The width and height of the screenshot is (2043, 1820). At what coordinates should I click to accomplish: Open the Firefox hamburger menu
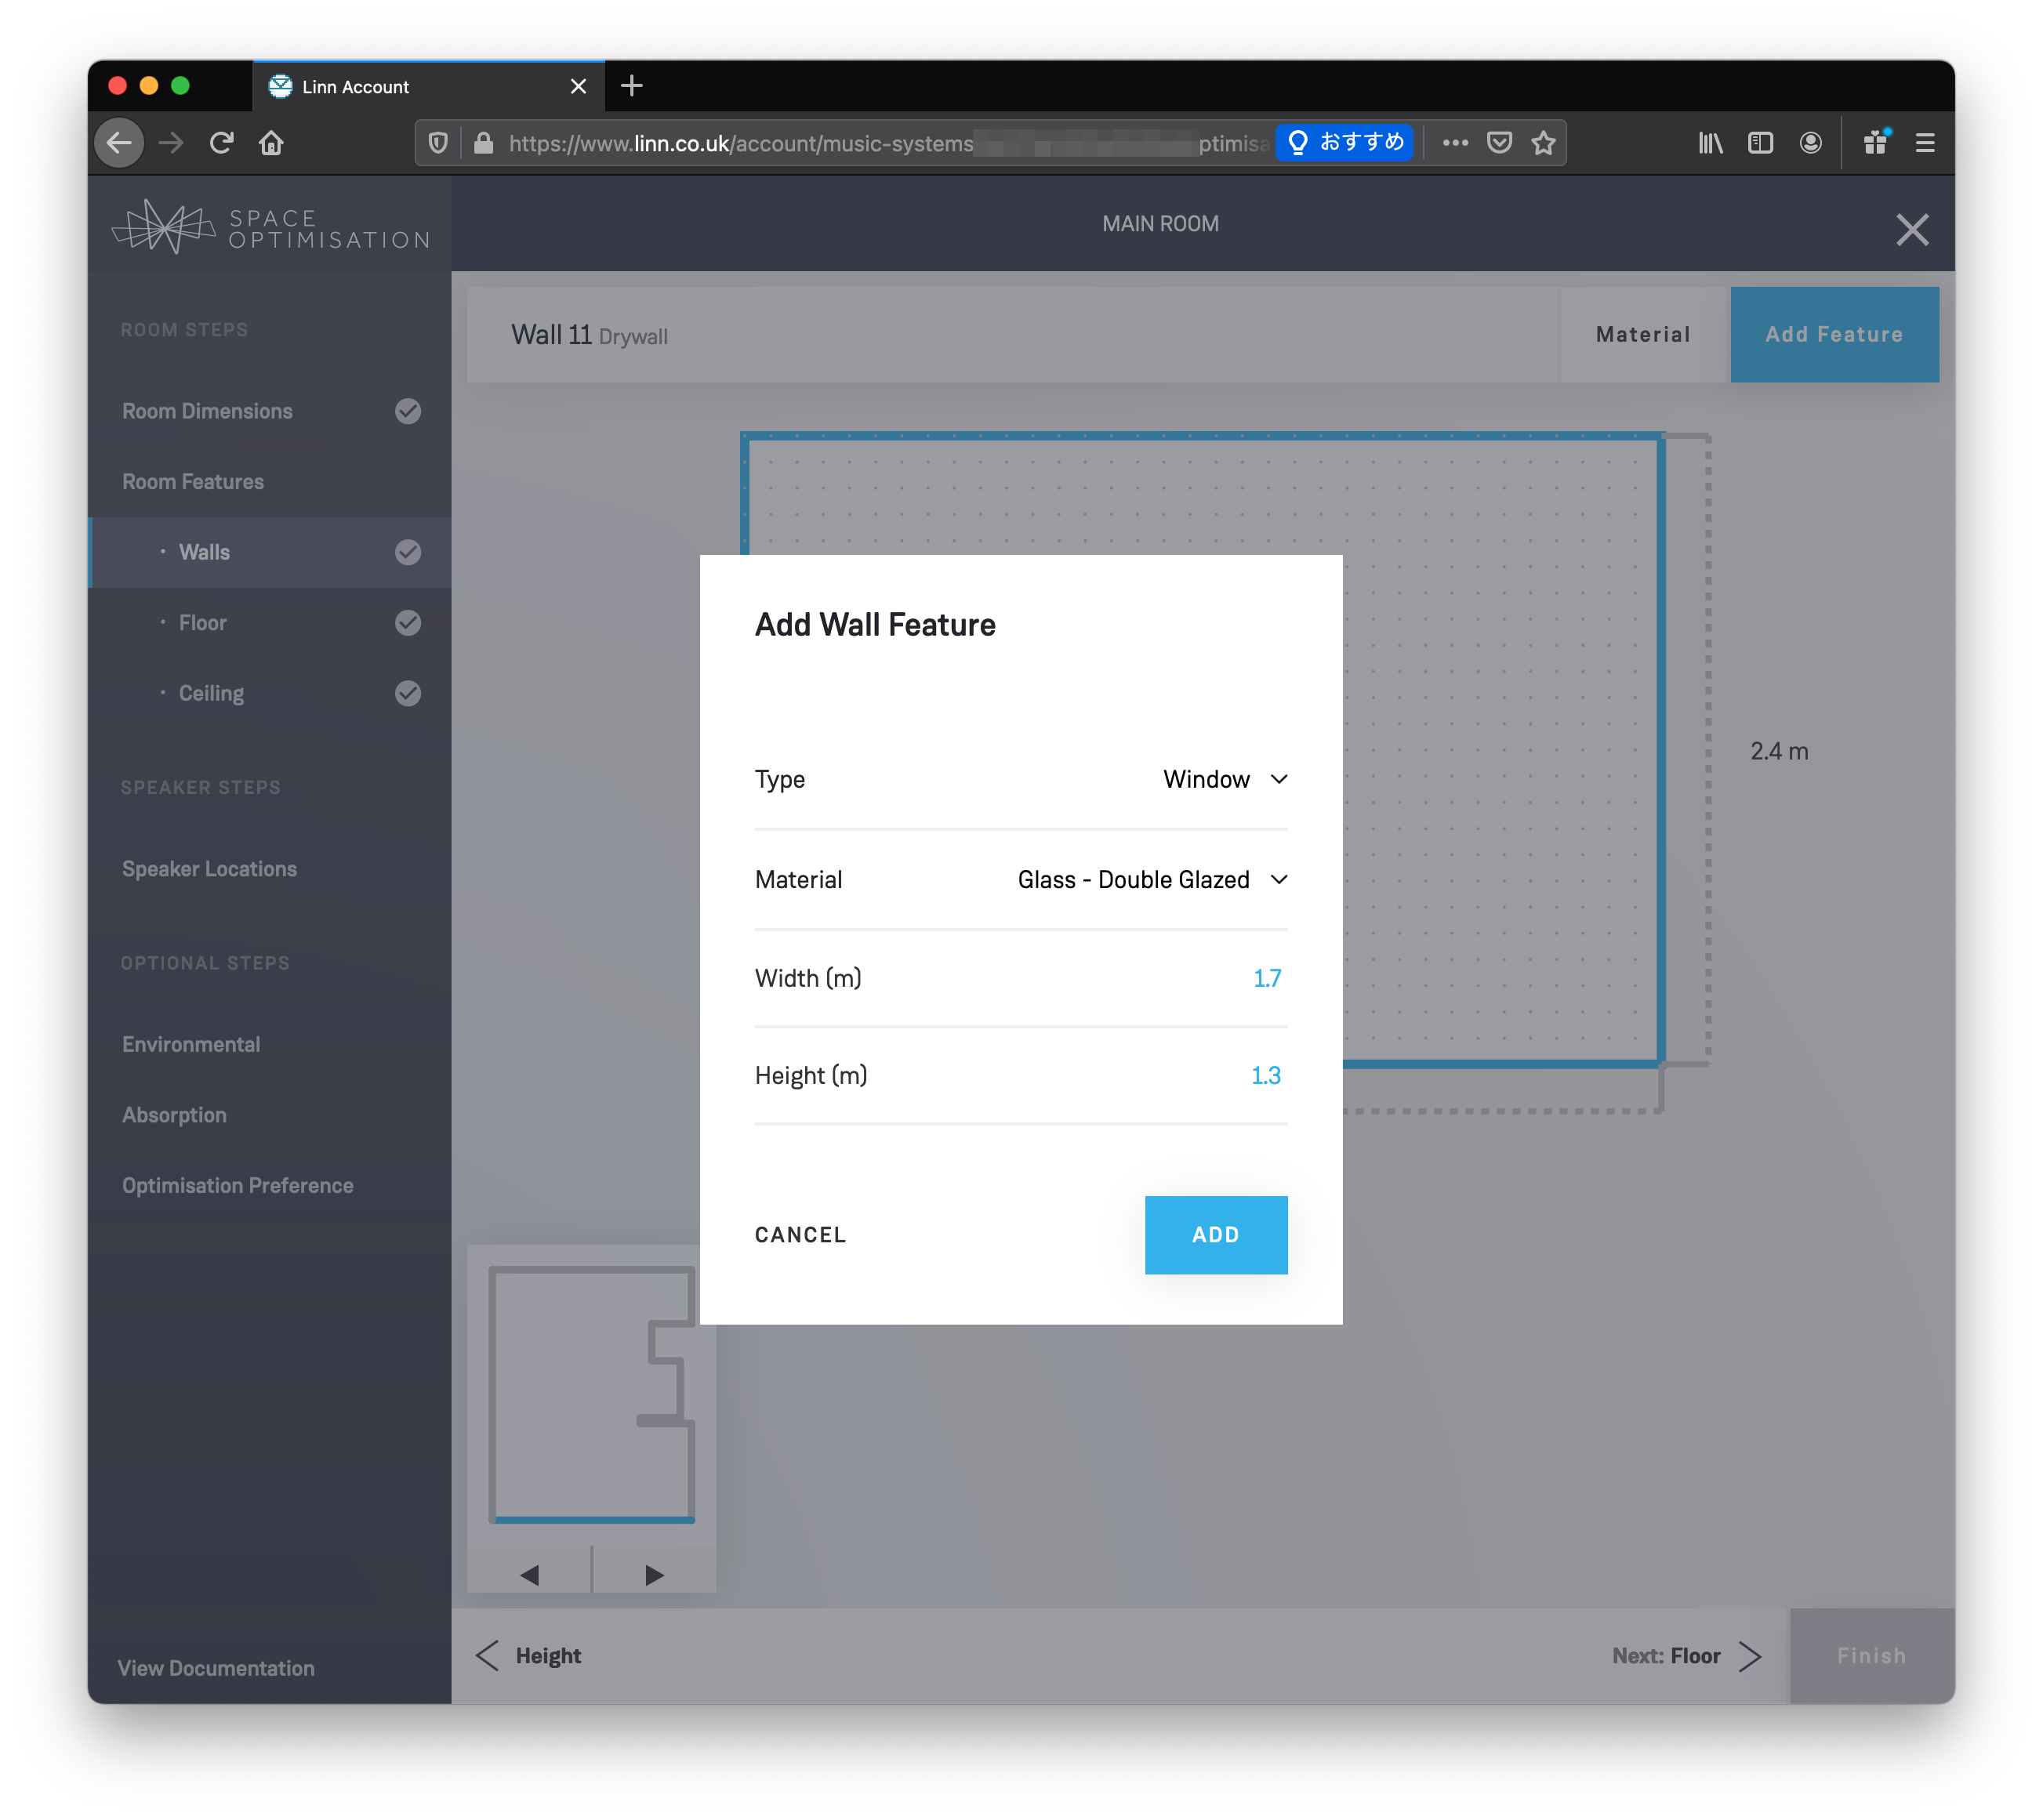point(1925,143)
